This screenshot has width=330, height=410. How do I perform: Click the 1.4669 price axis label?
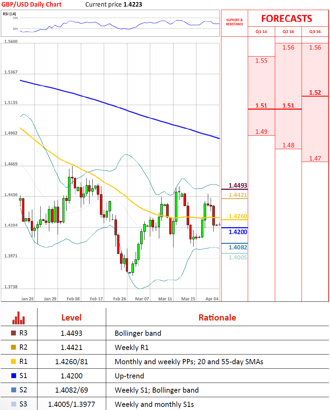pos(11,164)
